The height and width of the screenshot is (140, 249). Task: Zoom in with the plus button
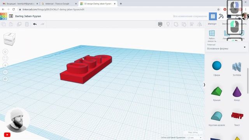click(x=5, y=65)
